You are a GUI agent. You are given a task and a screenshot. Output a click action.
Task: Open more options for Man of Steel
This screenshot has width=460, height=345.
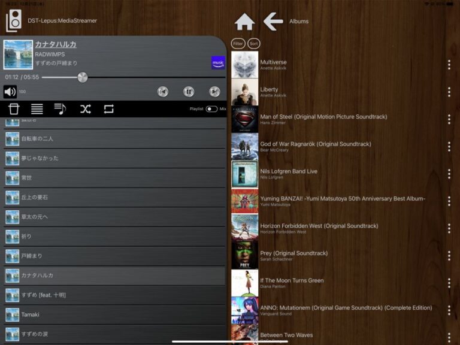point(449,119)
